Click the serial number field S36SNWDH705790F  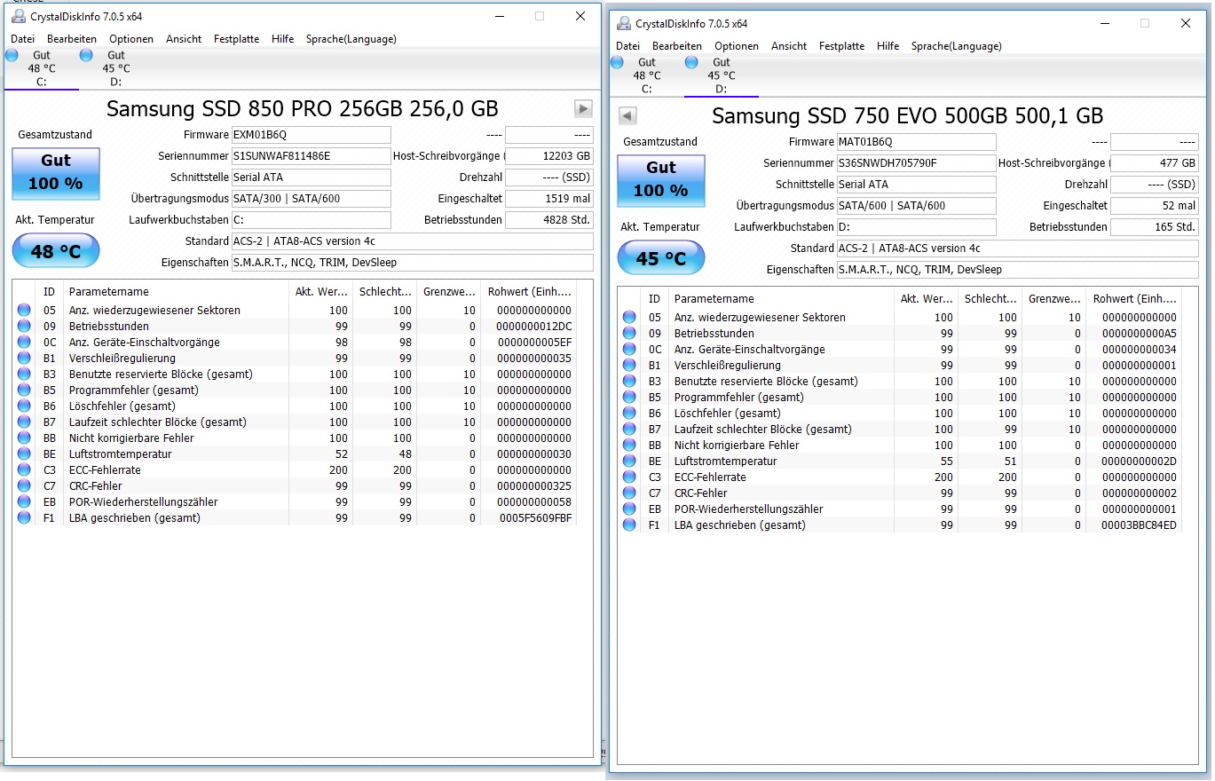click(x=916, y=163)
